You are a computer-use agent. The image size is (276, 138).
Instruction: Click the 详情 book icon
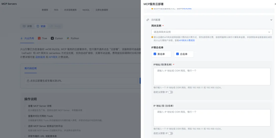pos(24,26)
